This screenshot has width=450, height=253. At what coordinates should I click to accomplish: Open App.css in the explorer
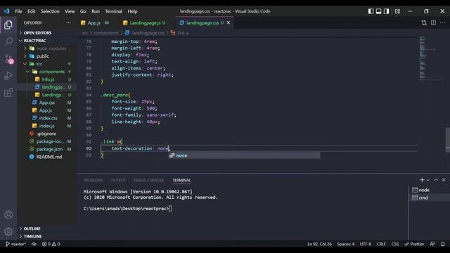pyautogui.click(x=47, y=103)
